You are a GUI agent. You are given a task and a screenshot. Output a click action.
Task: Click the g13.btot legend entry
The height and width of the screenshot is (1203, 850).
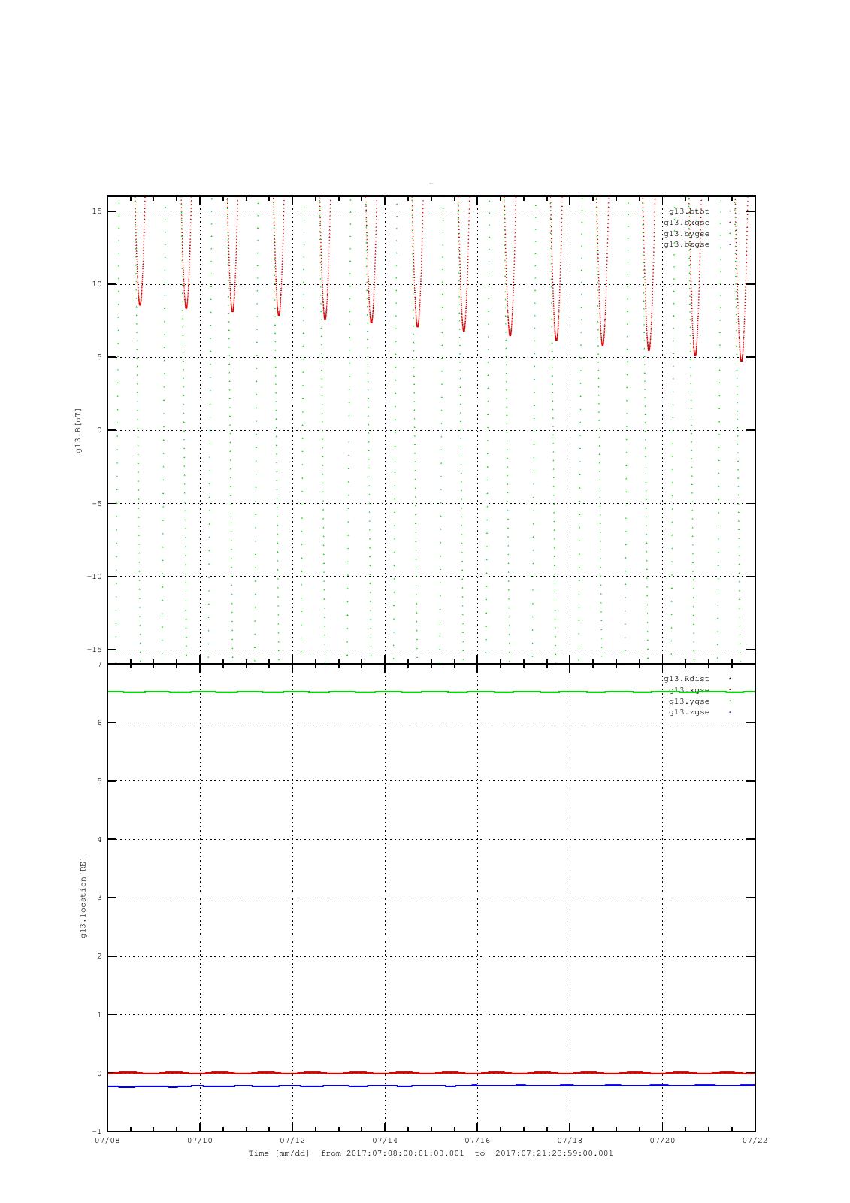pos(688,211)
